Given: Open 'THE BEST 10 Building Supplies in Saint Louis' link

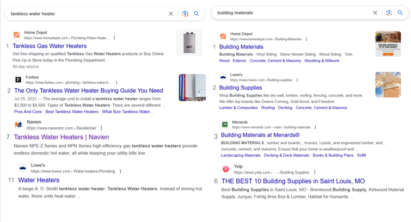Looking at the screenshot, I should [x=293, y=181].
